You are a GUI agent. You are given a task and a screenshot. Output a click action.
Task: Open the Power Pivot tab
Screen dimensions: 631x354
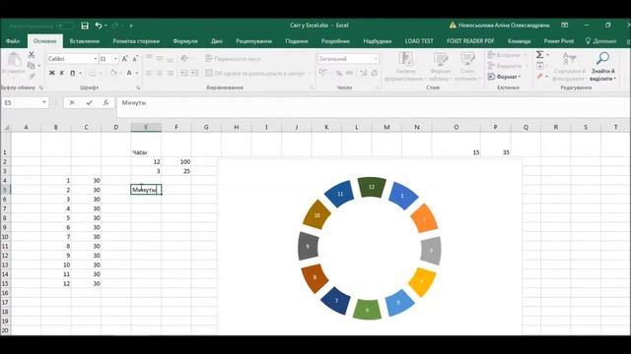tap(559, 41)
